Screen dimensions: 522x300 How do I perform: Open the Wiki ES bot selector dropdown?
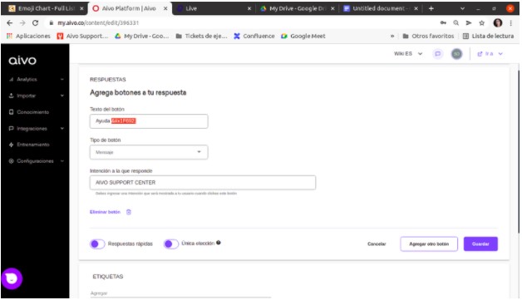tap(408, 54)
